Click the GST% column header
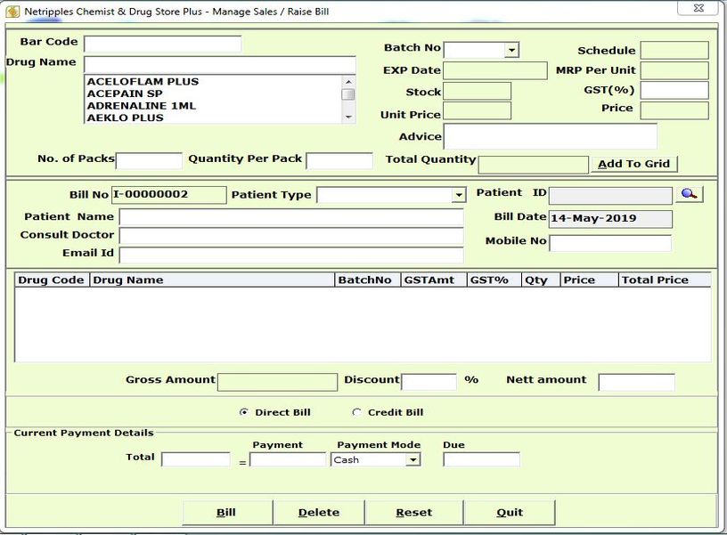The width and height of the screenshot is (727, 535). (x=494, y=280)
